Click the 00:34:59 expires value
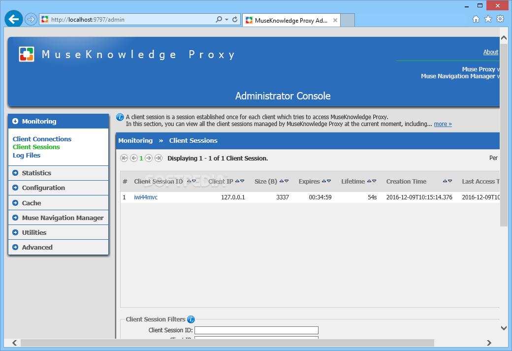512x351 pixels. (320, 197)
